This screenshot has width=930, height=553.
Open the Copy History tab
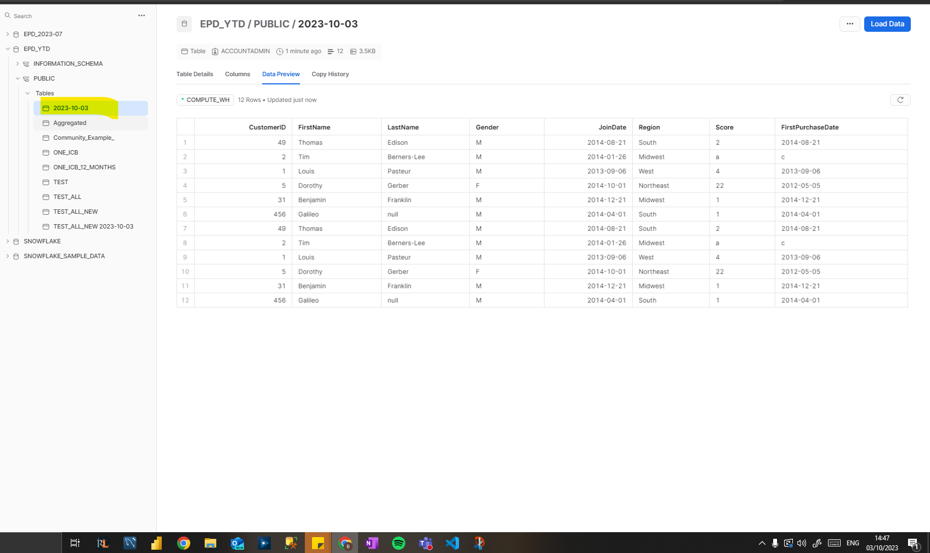tap(330, 74)
